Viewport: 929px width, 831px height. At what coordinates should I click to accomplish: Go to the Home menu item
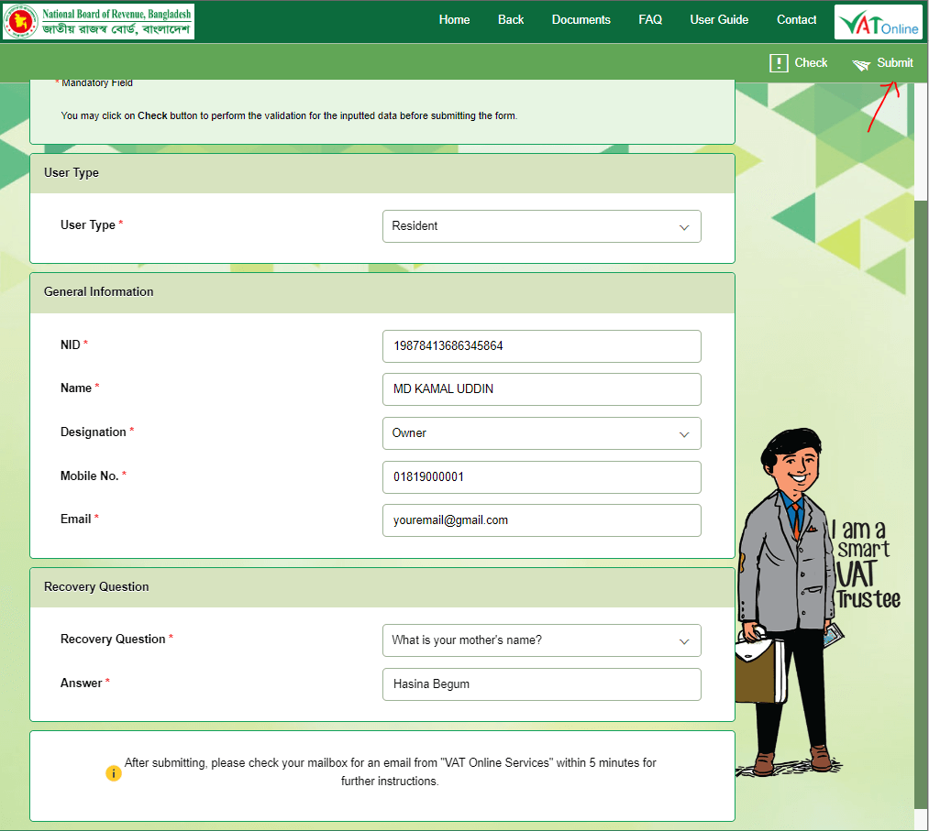click(454, 20)
